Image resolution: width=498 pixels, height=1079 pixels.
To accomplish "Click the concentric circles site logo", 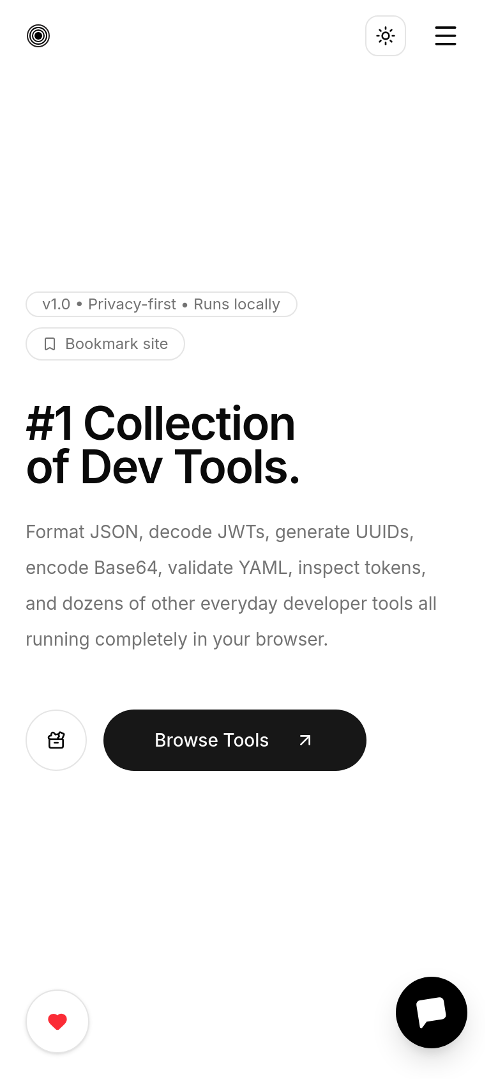I will pos(38,36).
